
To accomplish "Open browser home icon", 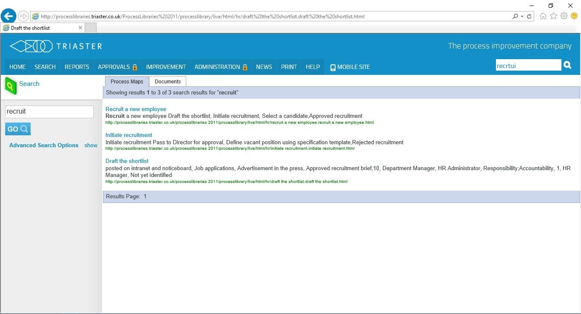I will 543,16.
